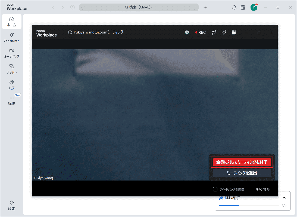Open the calendar icon in top bar
Screen dimensions: 297x217
click(243, 7)
